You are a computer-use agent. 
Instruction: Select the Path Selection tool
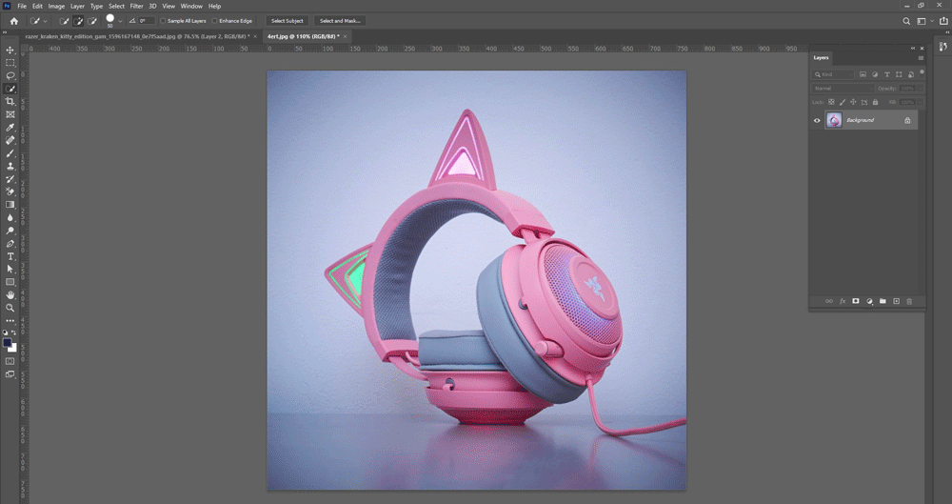click(x=10, y=270)
